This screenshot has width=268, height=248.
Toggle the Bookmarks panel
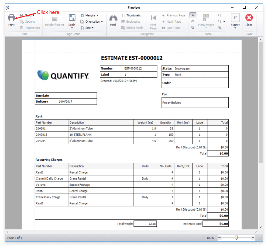coord(131,22)
